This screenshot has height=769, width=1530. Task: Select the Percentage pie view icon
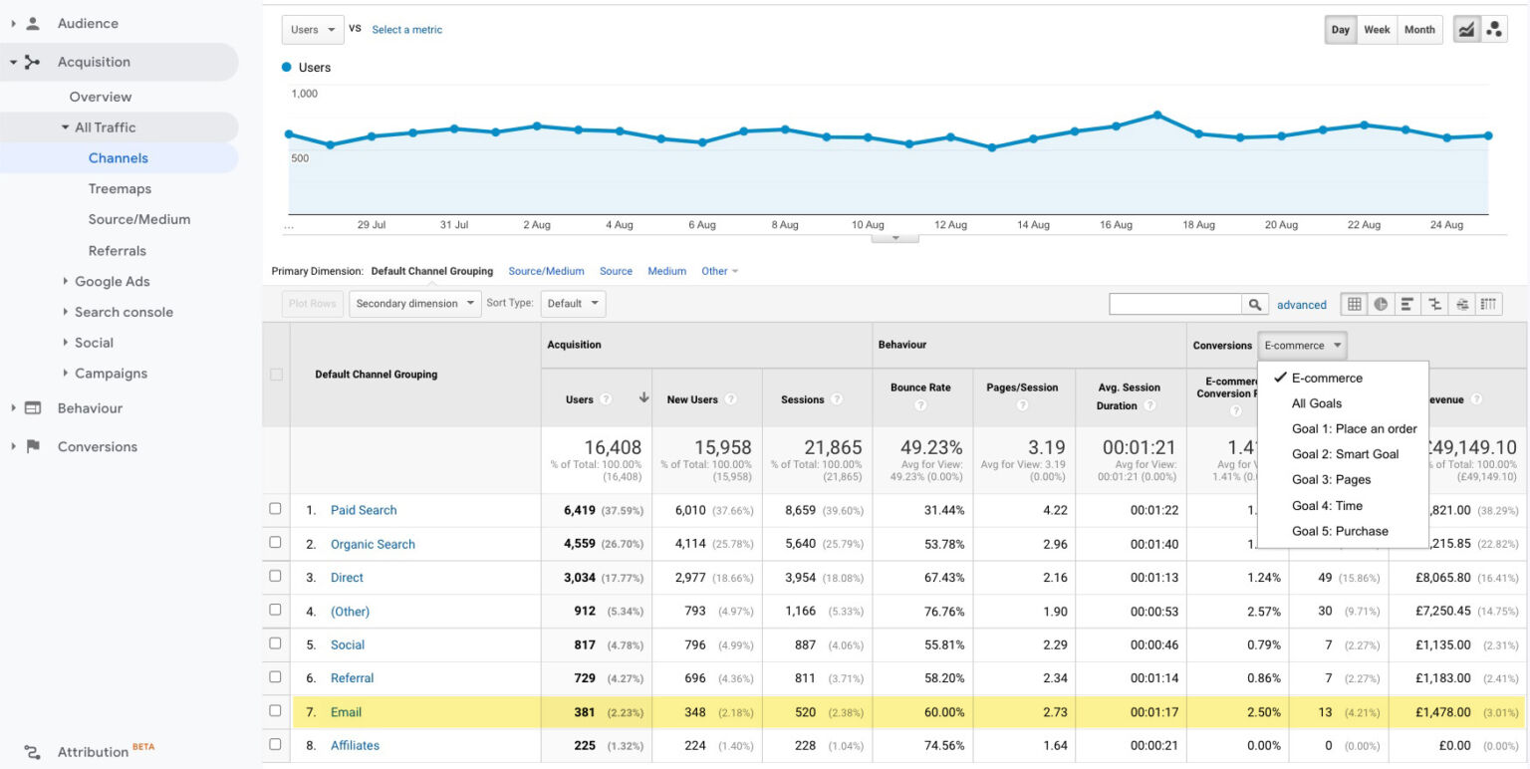click(x=1381, y=305)
